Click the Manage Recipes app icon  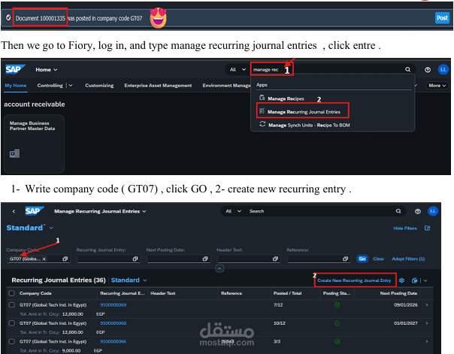click(x=262, y=98)
